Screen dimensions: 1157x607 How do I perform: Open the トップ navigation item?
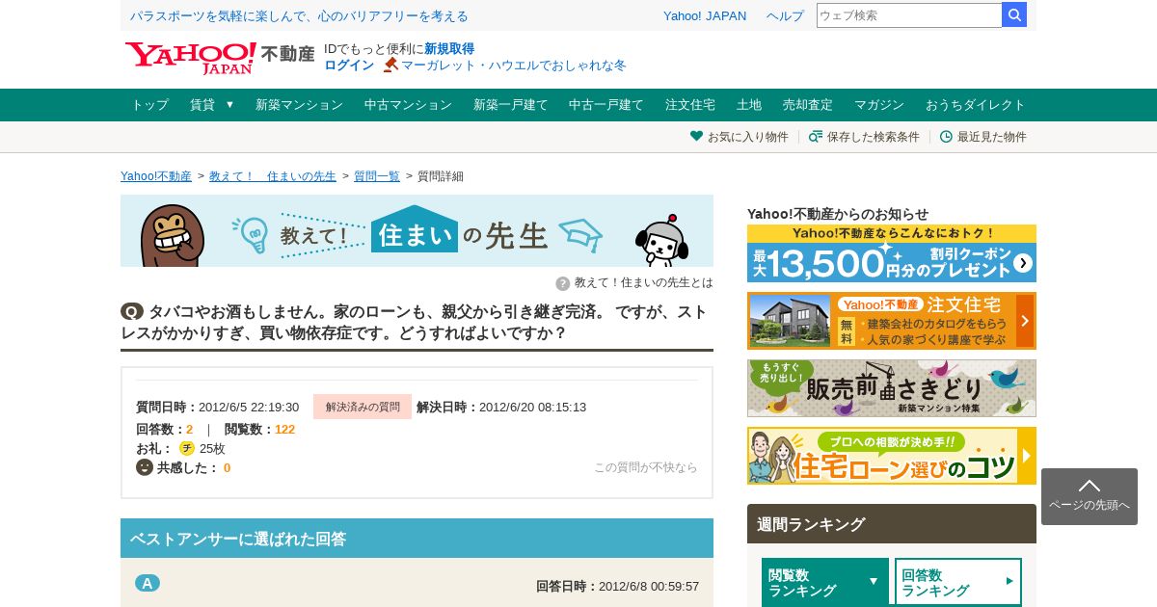(149, 105)
